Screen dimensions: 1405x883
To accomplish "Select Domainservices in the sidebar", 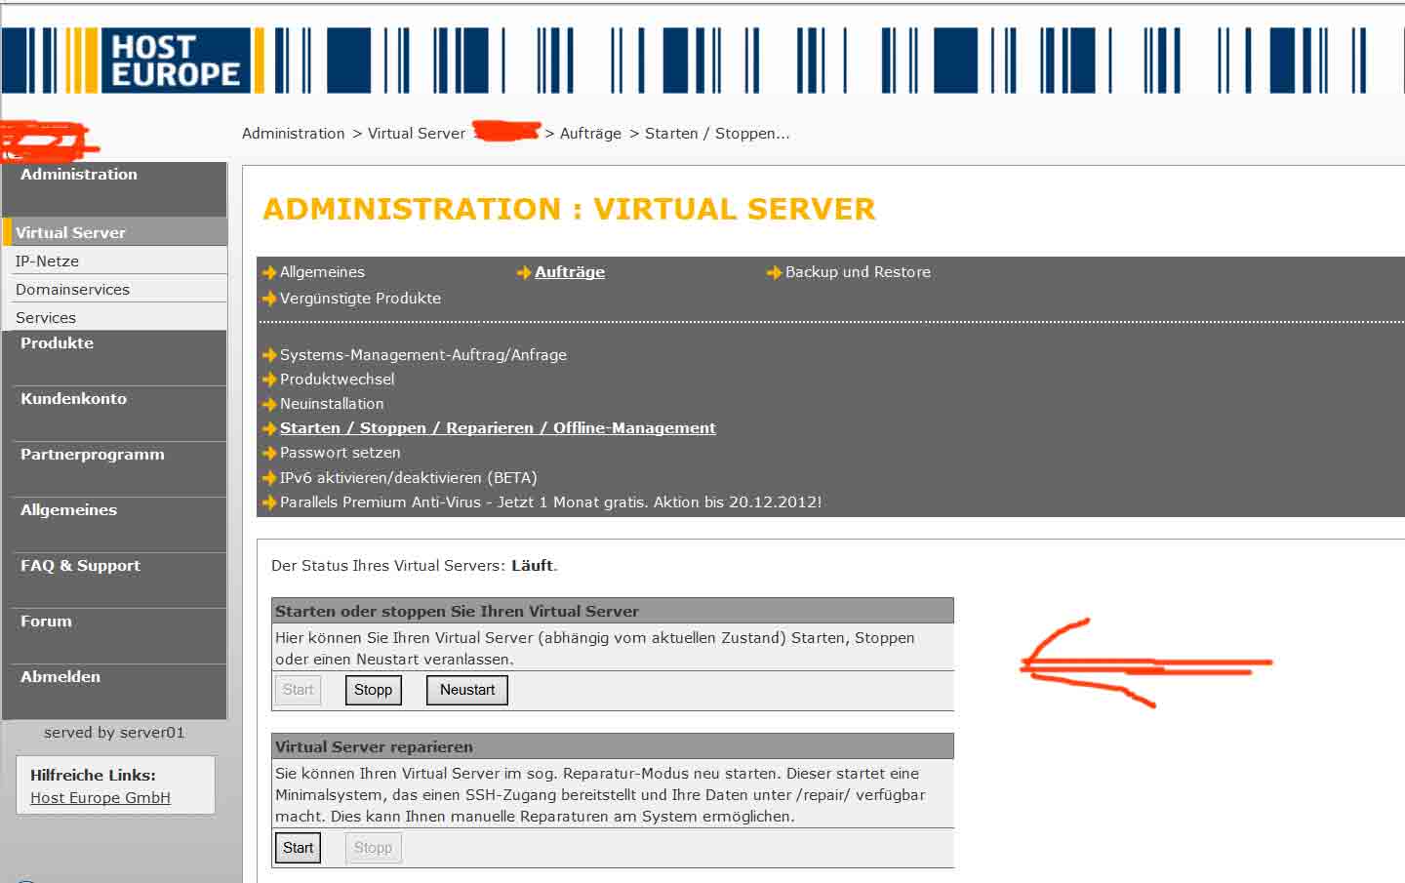I will 114,289.
